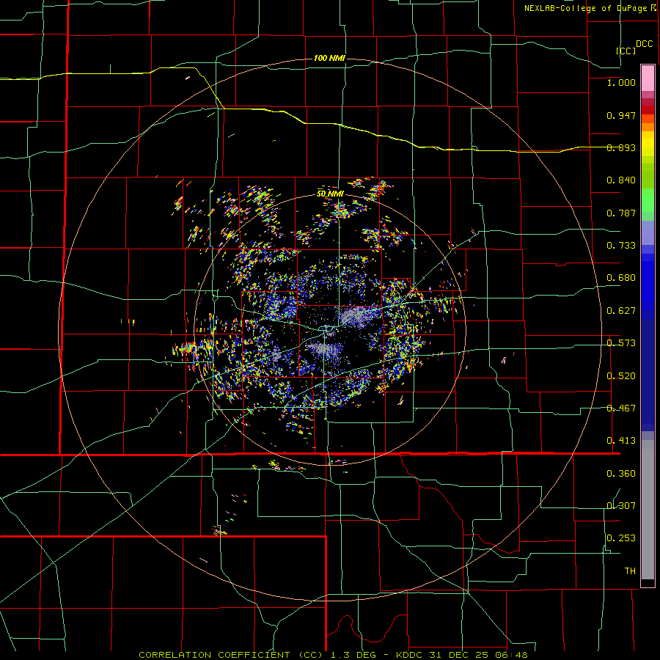Viewport: 660px width, 660px height.
Task: Click the DCC label above the color scale
Action: pyautogui.click(x=645, y=44)
